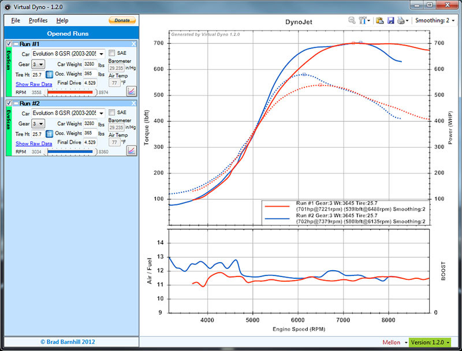This screenshot has width=462, height=351.
Task: Close Run #2 with its X icon
Action: pos(133,103)
